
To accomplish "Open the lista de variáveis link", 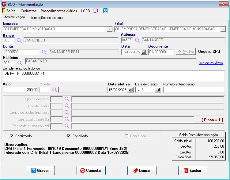I will [x=211, y=63].
